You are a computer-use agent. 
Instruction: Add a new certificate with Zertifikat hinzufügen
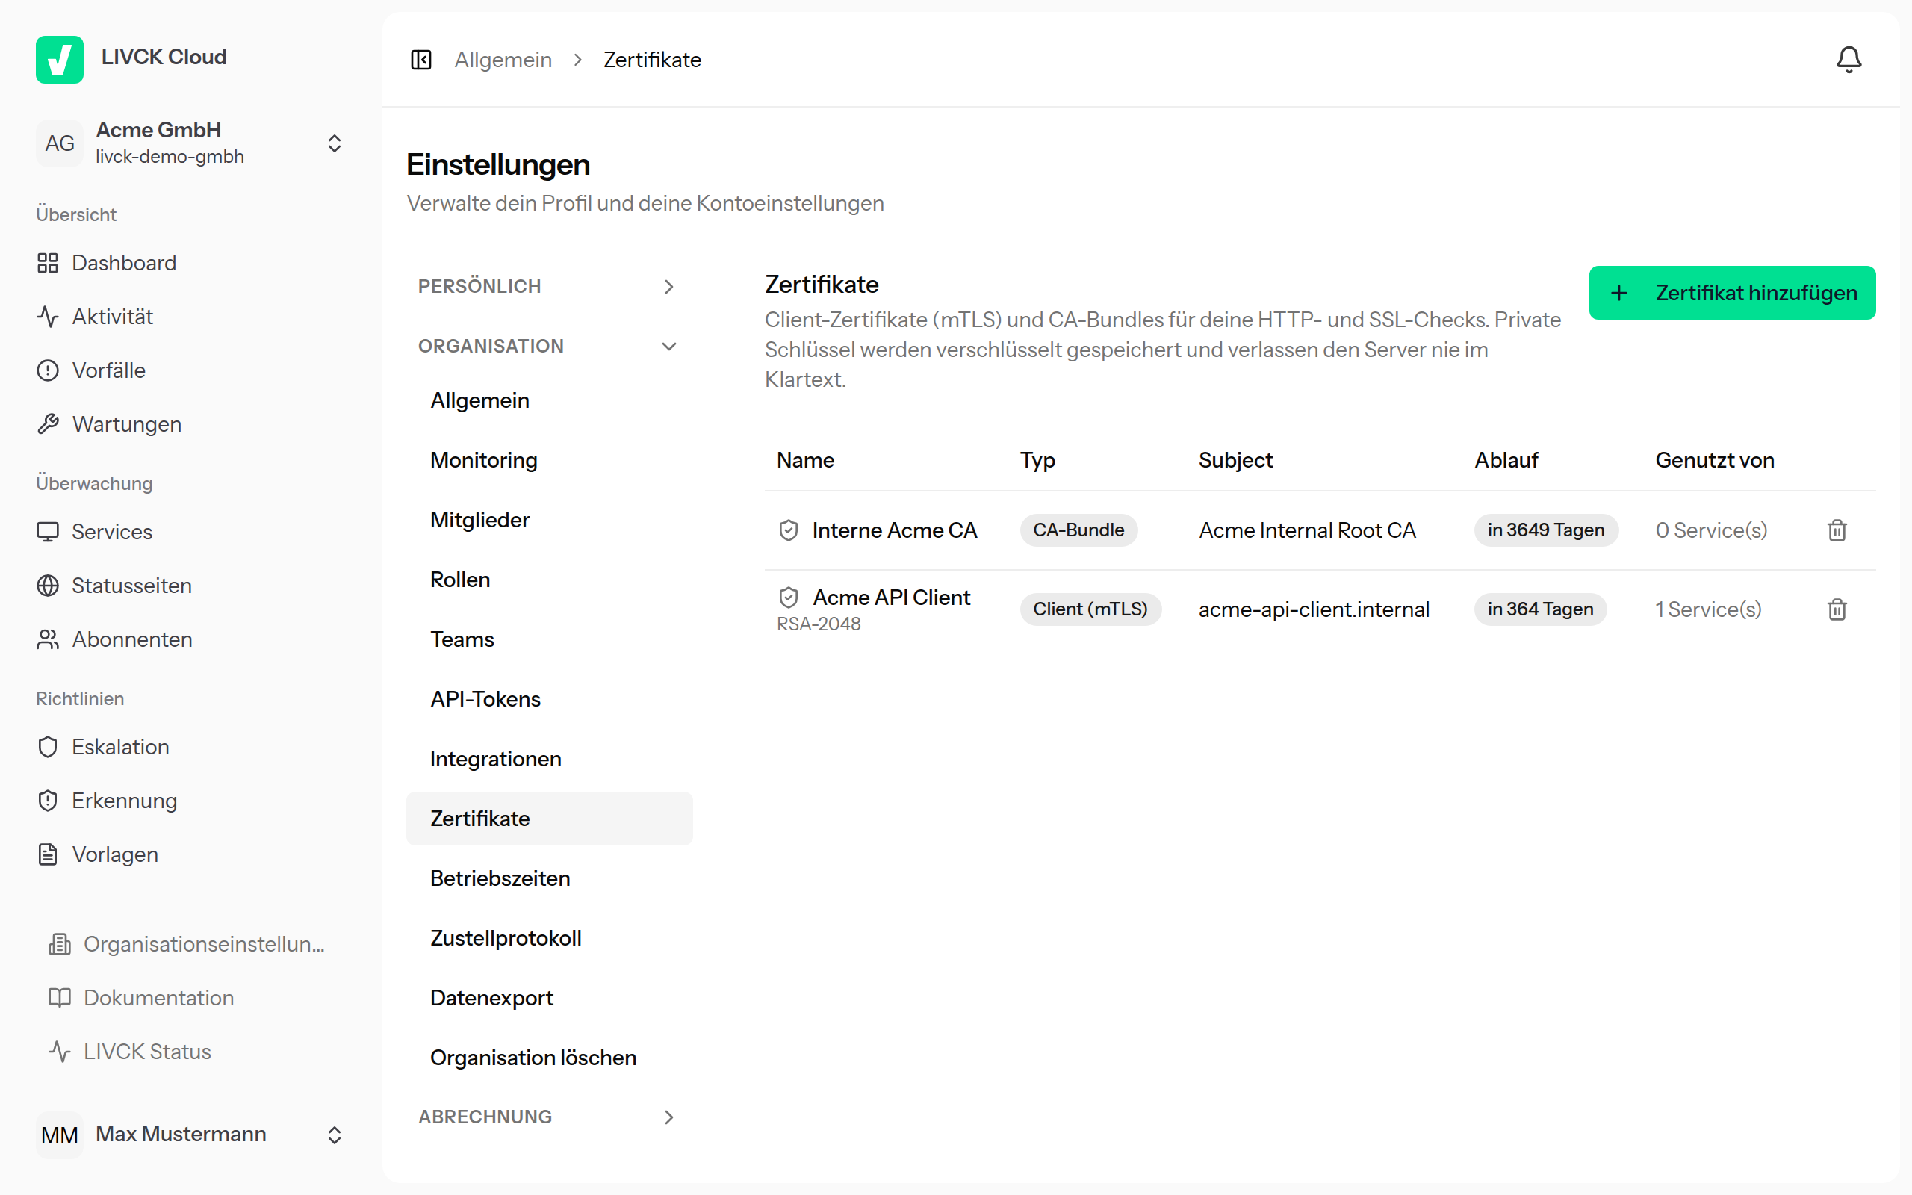1732,294
